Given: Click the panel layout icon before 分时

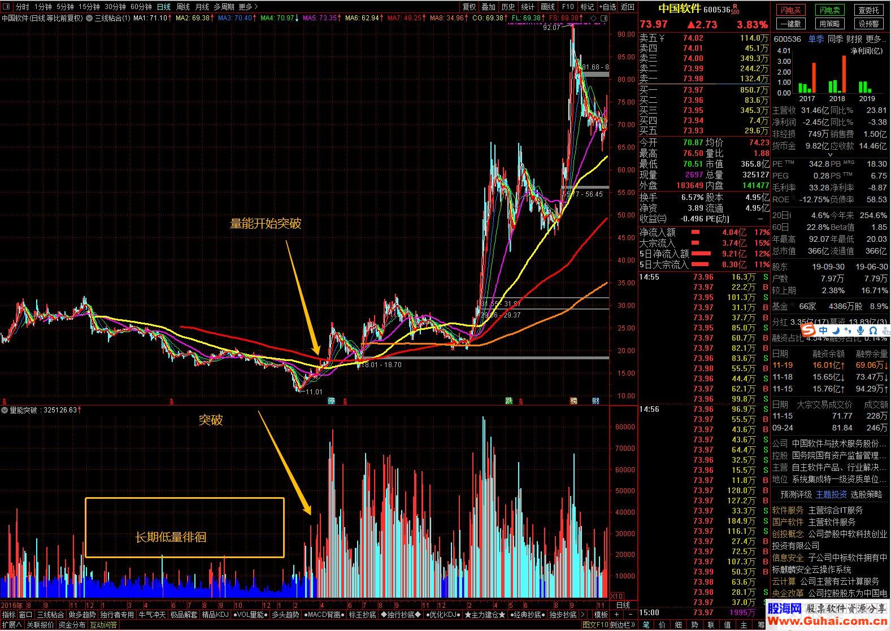Looking at the screenshot, I should (x=6, y=7).
